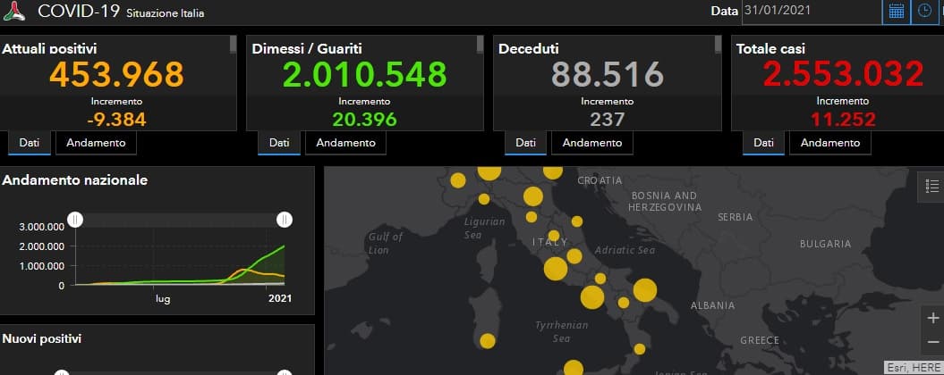Open Andamento tab under Dimessi / Guariti
Viewport: 944px width, 375px height.
click(346, 143)
